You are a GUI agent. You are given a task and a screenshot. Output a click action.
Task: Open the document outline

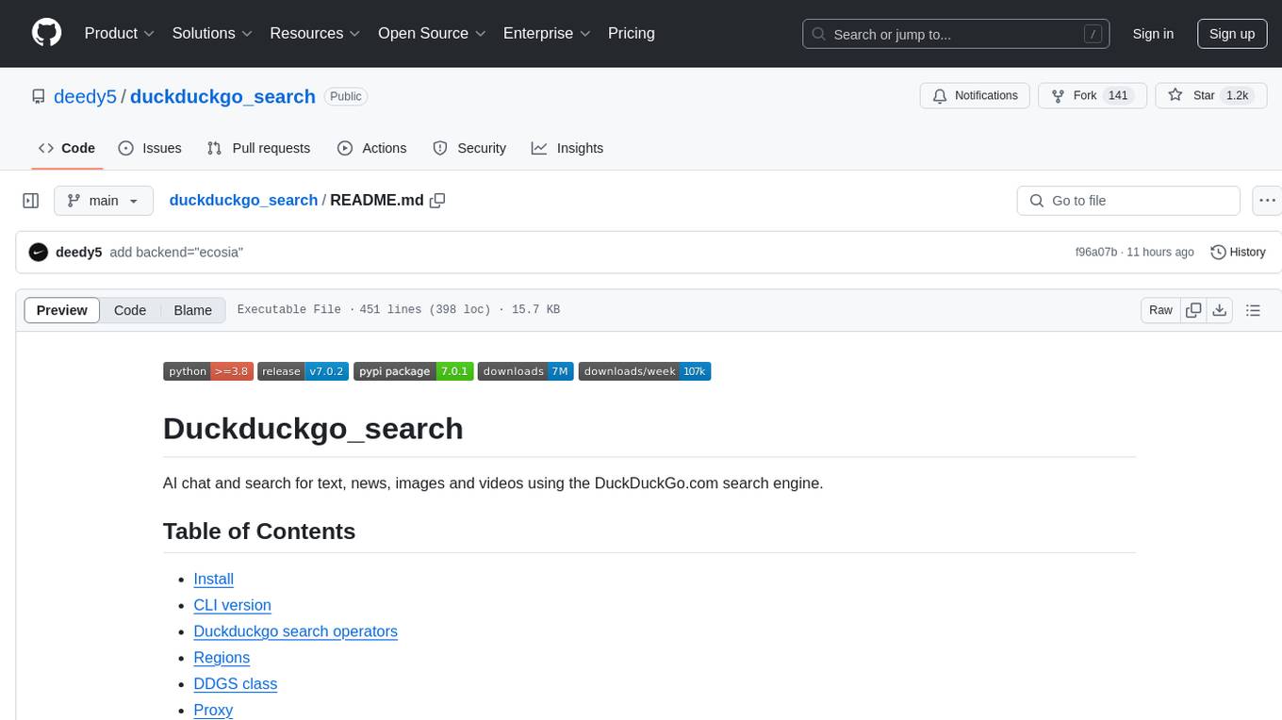(1253, 310)
